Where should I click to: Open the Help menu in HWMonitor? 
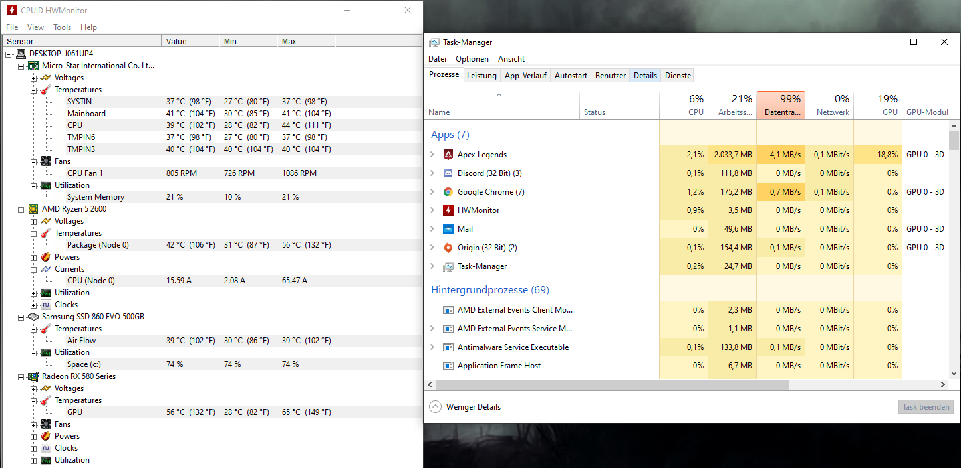88,27
